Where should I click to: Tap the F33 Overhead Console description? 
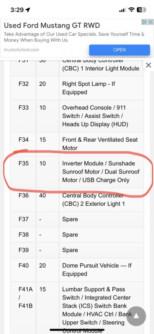coord(95,116)
